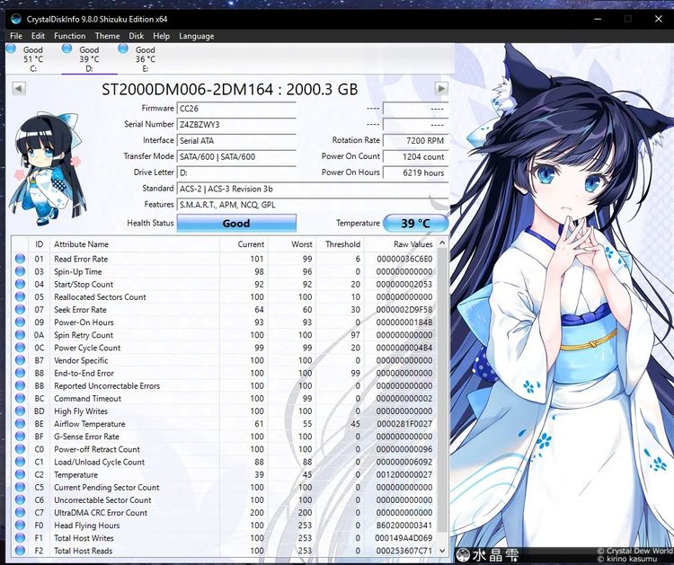The width and height of the screenshot is (674, 565).
Task: Click the 39 °C temperature indicator
Action: coord(415,224)
